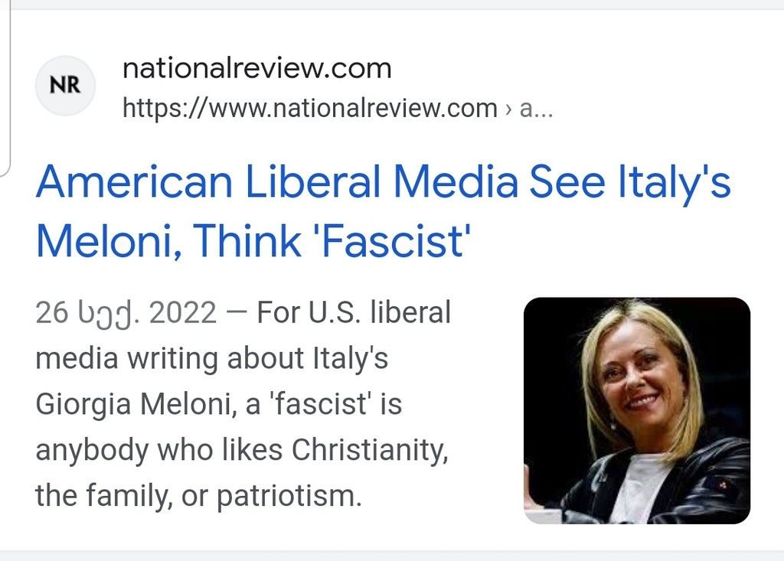Open the article thumbnail photo
Image resolution: width=784 pixels, height=561 pixels.
click(x=637, y=410)
